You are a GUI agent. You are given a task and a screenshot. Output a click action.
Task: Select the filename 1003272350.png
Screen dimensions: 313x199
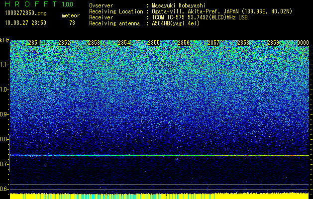pos(26,13)
